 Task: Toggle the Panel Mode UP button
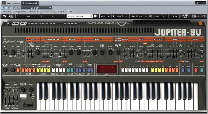92,70
